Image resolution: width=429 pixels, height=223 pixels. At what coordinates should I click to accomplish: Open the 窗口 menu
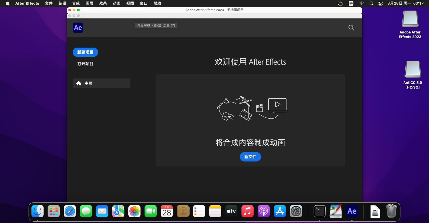coord(144,3)
